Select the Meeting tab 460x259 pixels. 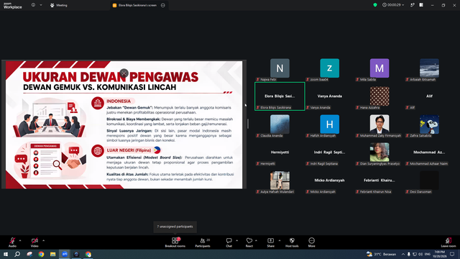(59, 5)
